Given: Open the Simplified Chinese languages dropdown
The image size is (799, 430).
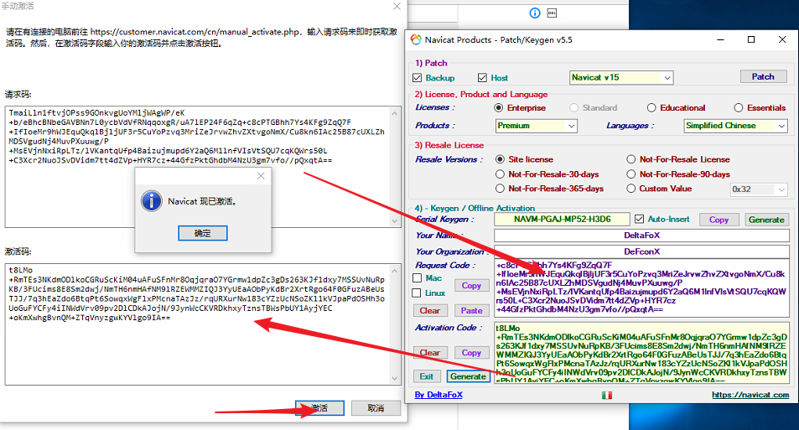Looking at the screenshot, I should click(735, 126).
